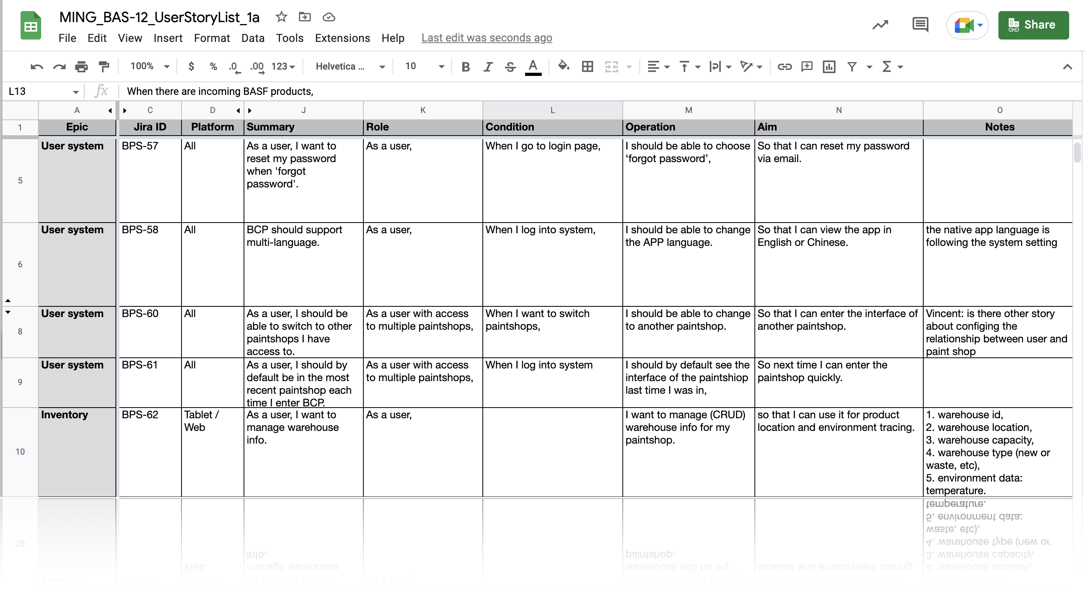Expand hidden columns after column D

click(x=238, y=111)
